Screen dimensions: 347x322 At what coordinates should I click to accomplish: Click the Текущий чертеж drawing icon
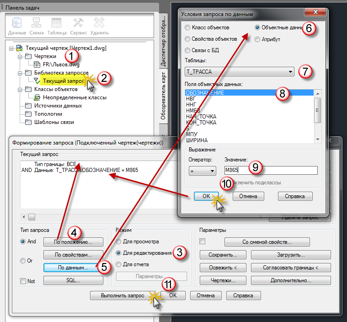click(20, 48)
